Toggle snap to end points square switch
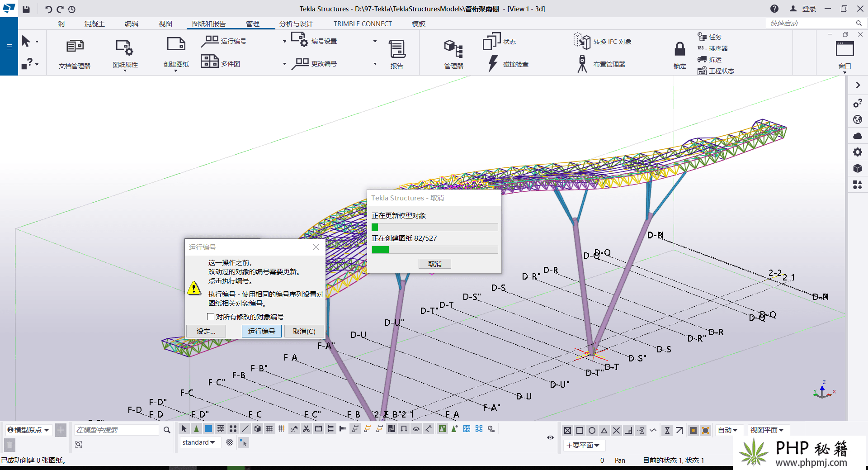Screen dimensions: 868x470 point(580,430)
